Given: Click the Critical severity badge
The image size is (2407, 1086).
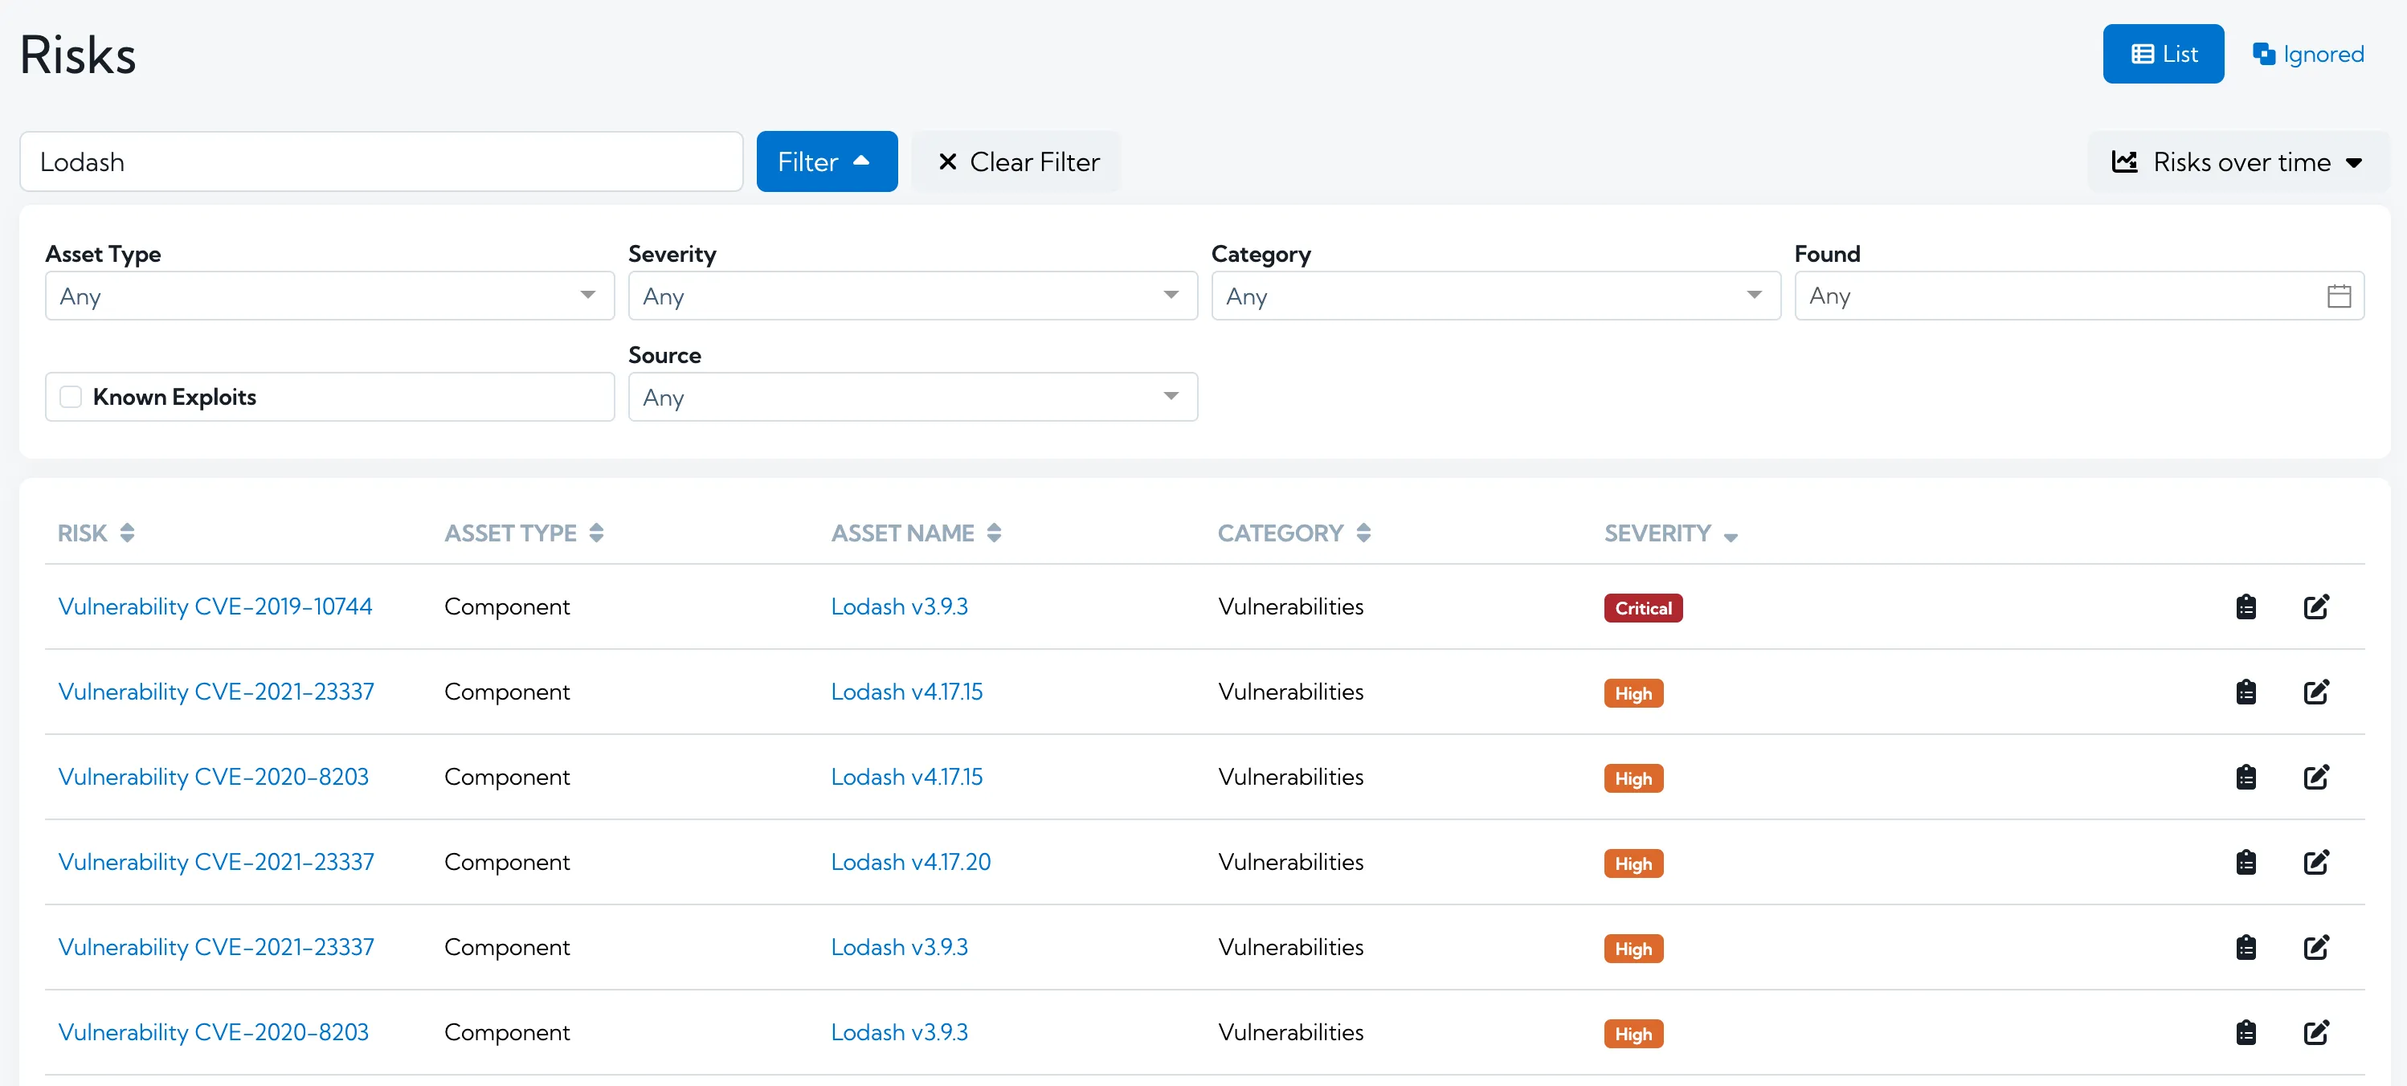Looking at the screenshot, I should point(1643,608).
